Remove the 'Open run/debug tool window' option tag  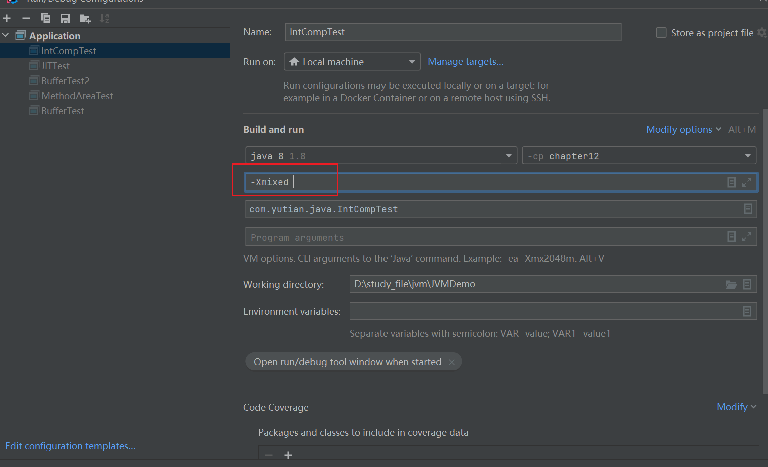click(452, 362)
